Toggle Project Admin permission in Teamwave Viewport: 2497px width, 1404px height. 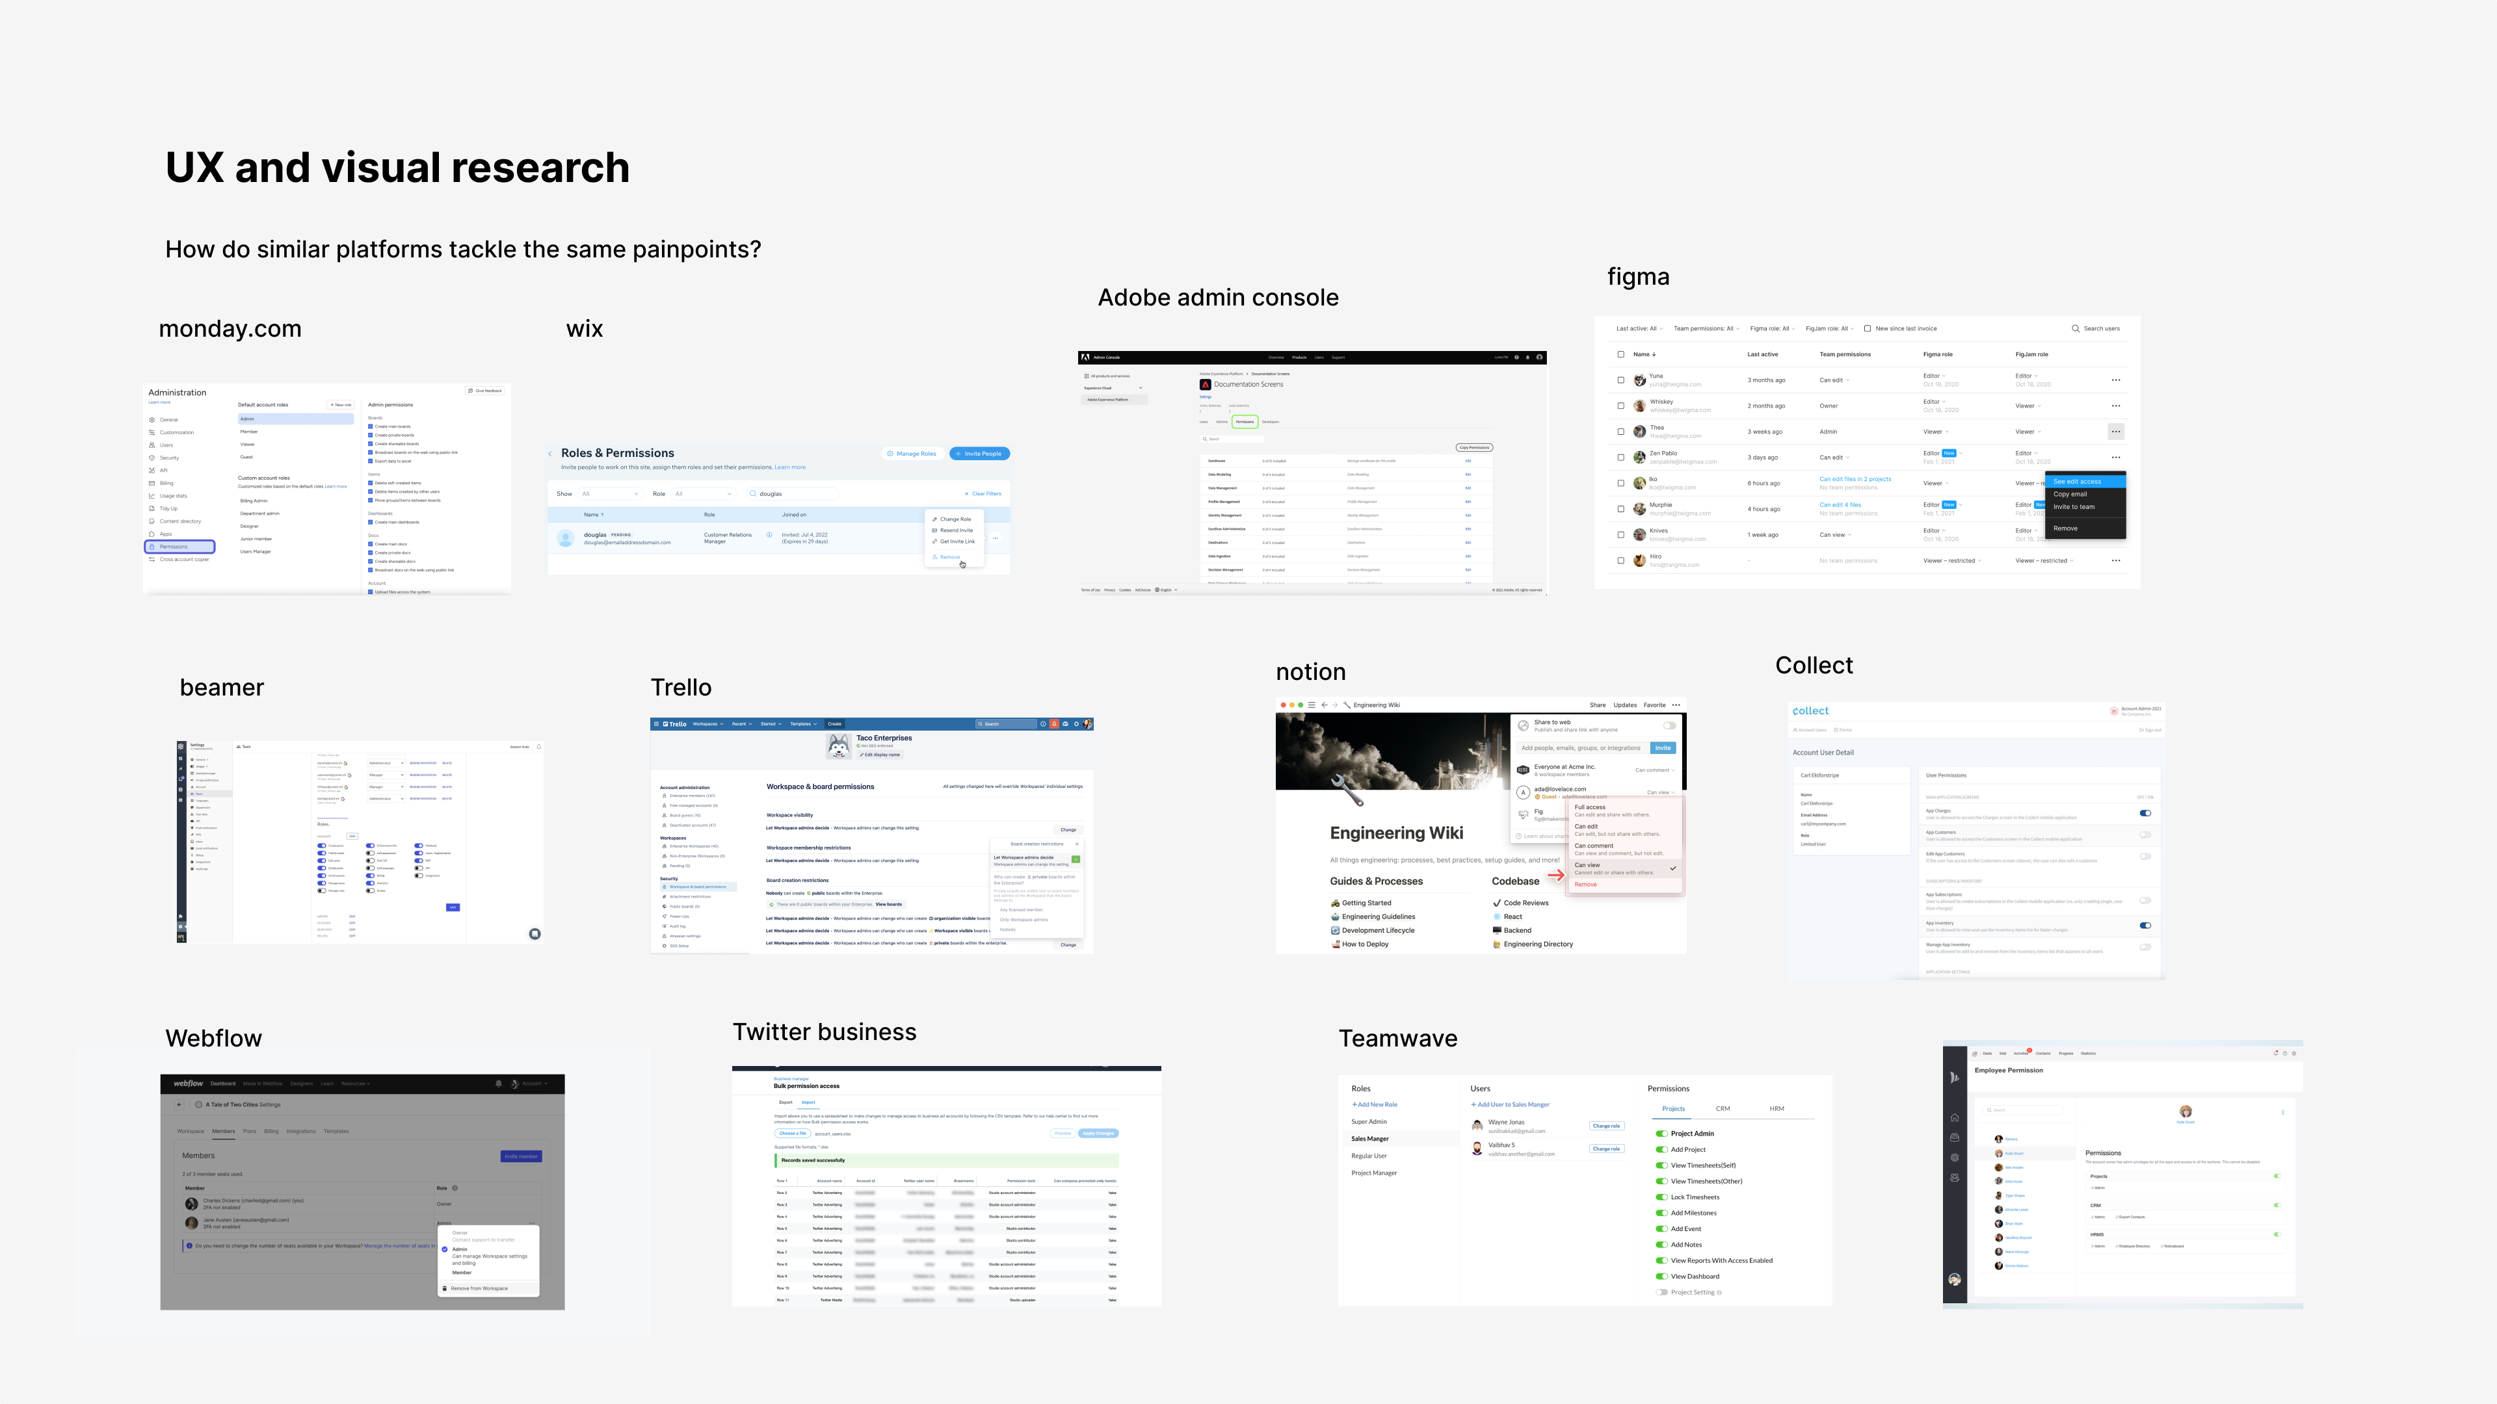(x=1661, y=1134)
